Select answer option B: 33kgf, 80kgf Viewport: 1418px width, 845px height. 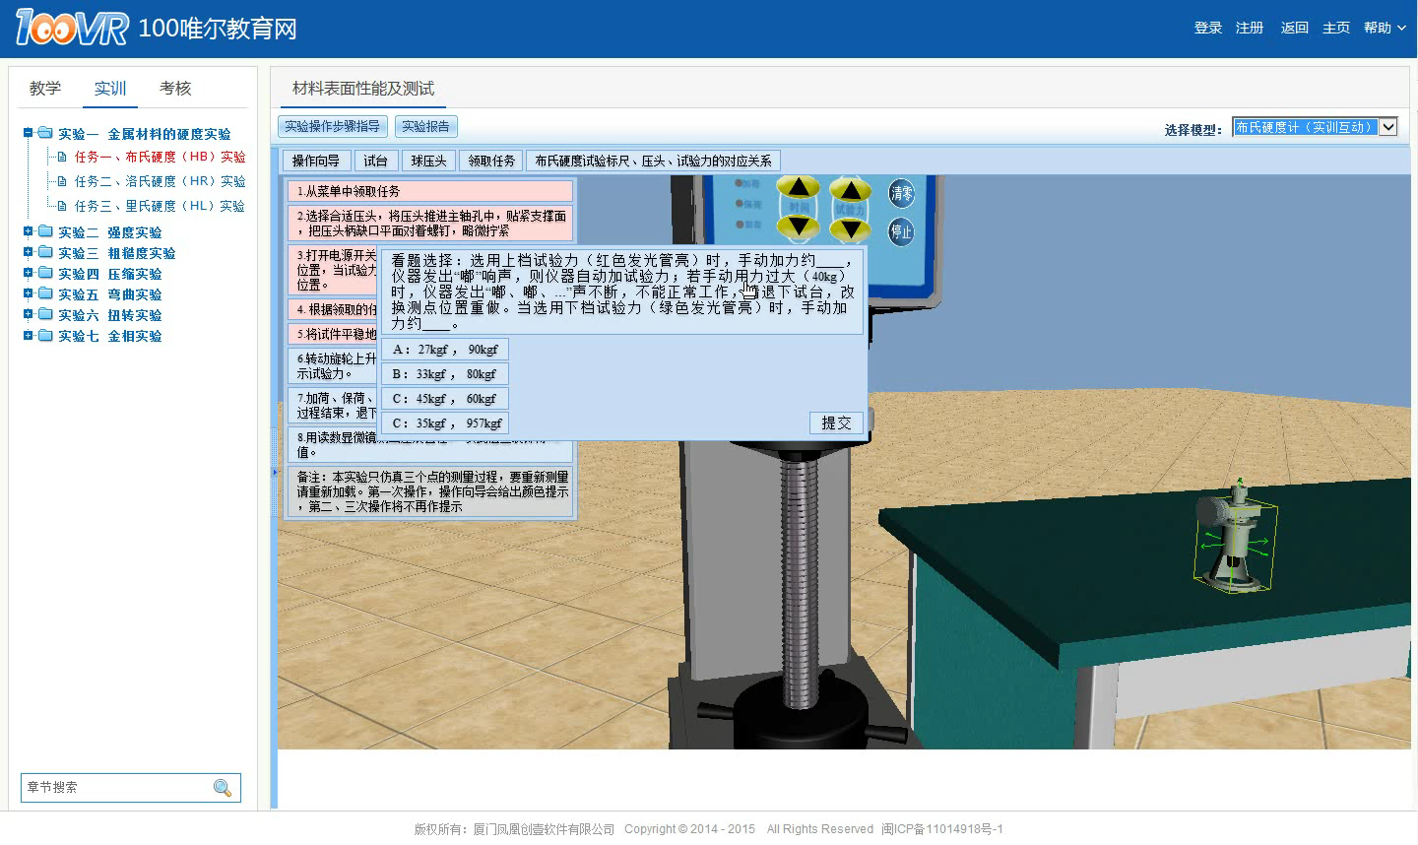[x=445, y=374]
